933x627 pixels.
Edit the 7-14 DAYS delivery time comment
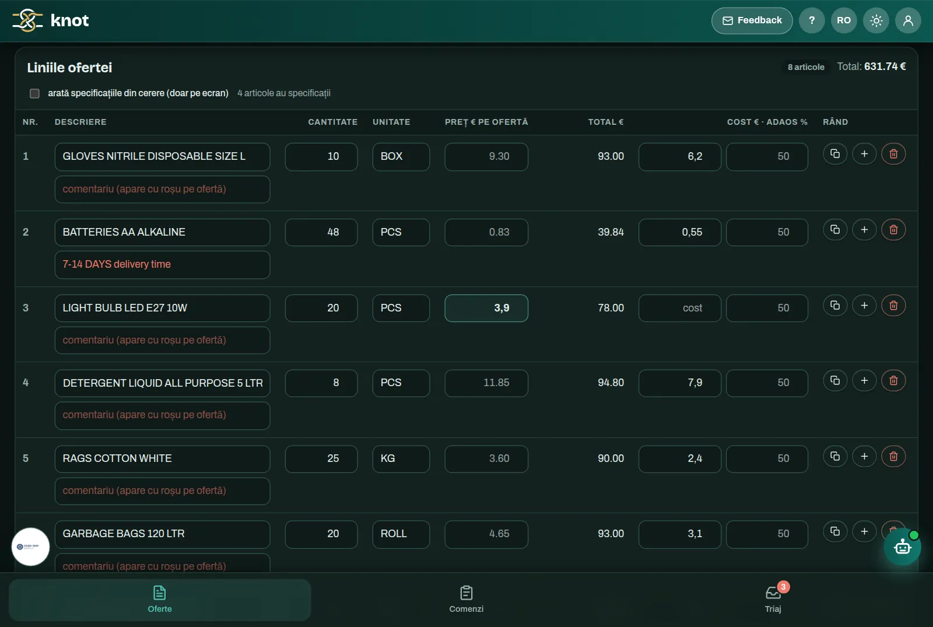point(162,265)
